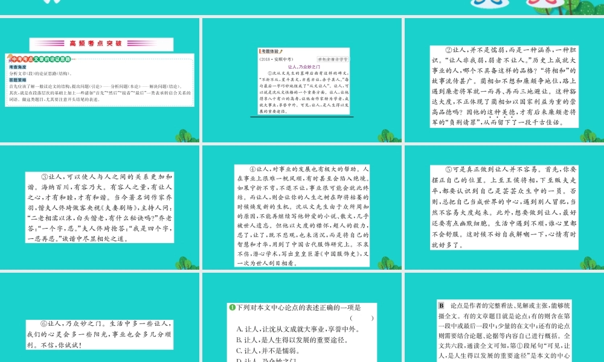Click the 考题体验 label
The height and width of the screenshot is (362, 604).
271,51
